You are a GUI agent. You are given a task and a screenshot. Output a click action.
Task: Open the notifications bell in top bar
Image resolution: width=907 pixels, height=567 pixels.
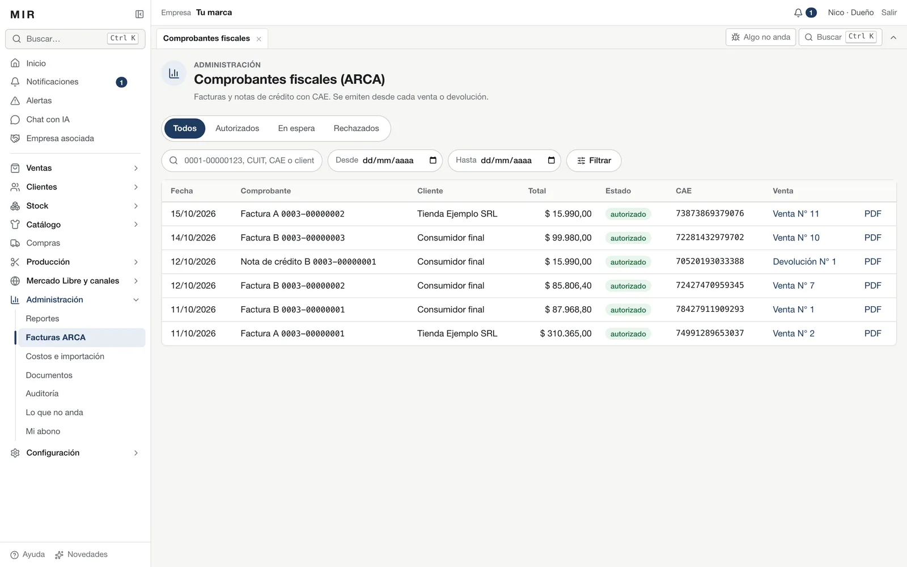point(798,12)
